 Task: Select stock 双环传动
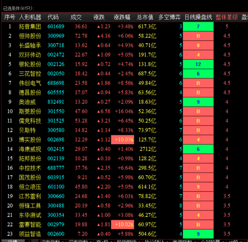point(30,55)
